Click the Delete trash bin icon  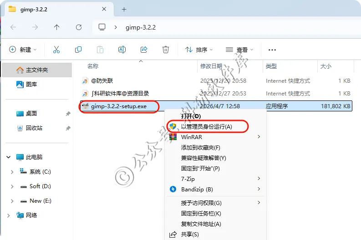click(x=166, y=50)
